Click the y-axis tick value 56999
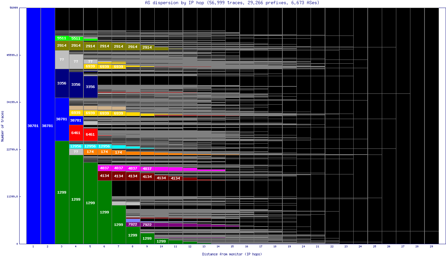The height and width of the screenshot is (256, 446). tap(13, 8)
